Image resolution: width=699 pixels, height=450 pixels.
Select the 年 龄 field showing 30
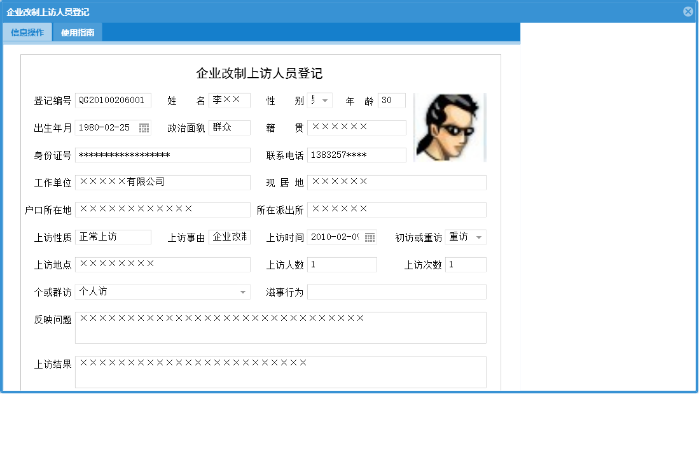tap(392, 100)
